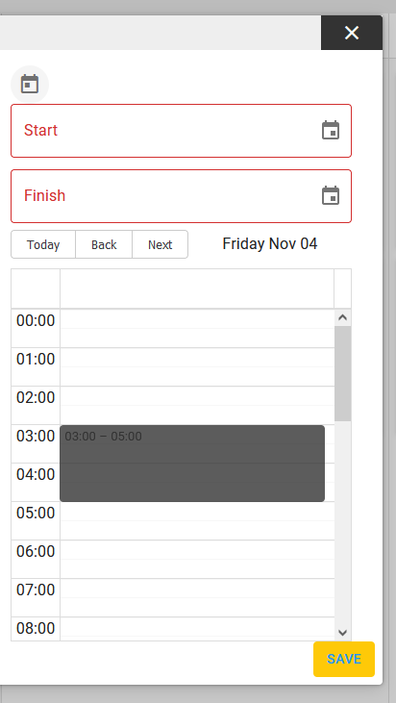Click the scrollbar down arrow

coord(343,633)
